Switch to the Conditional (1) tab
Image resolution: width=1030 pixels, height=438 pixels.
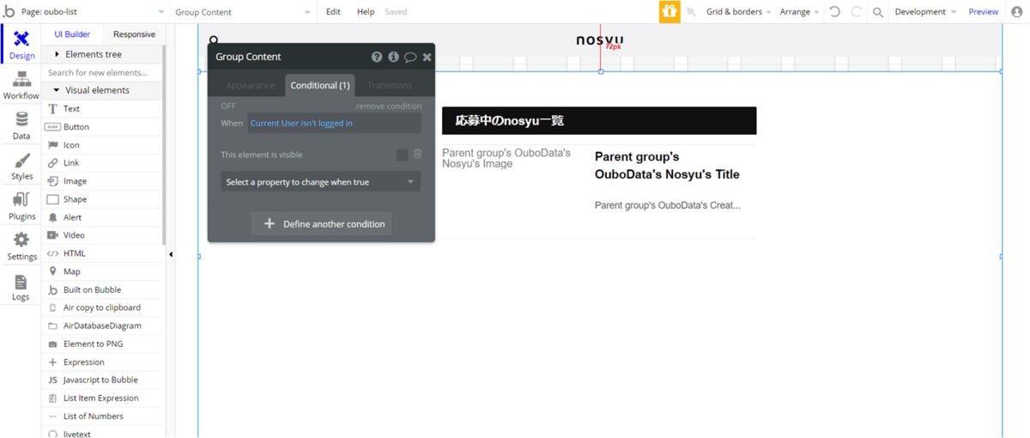tap(320, 85)
